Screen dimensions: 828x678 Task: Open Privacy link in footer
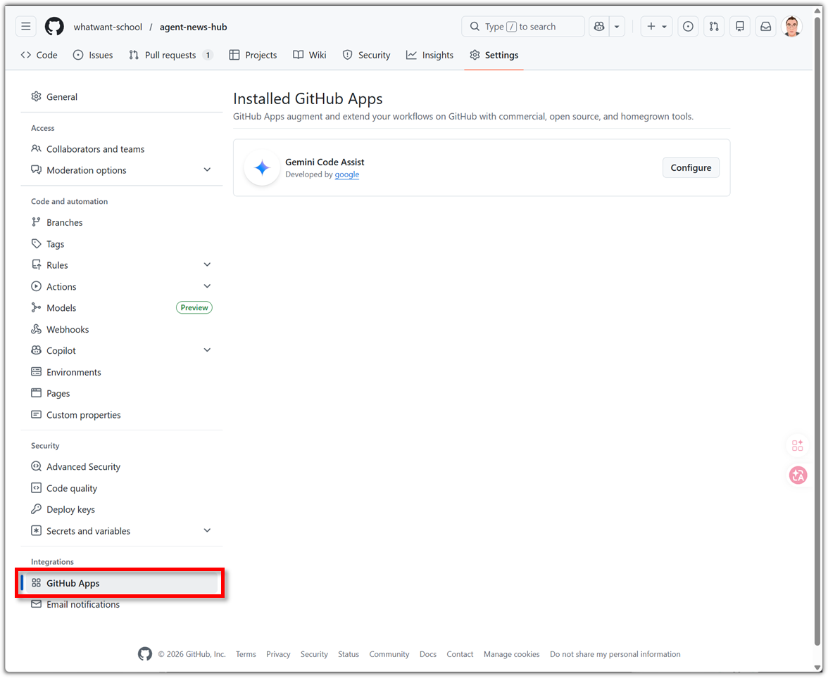pos(278,654)
